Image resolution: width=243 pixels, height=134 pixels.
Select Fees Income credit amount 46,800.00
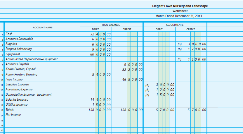[133, 80]
